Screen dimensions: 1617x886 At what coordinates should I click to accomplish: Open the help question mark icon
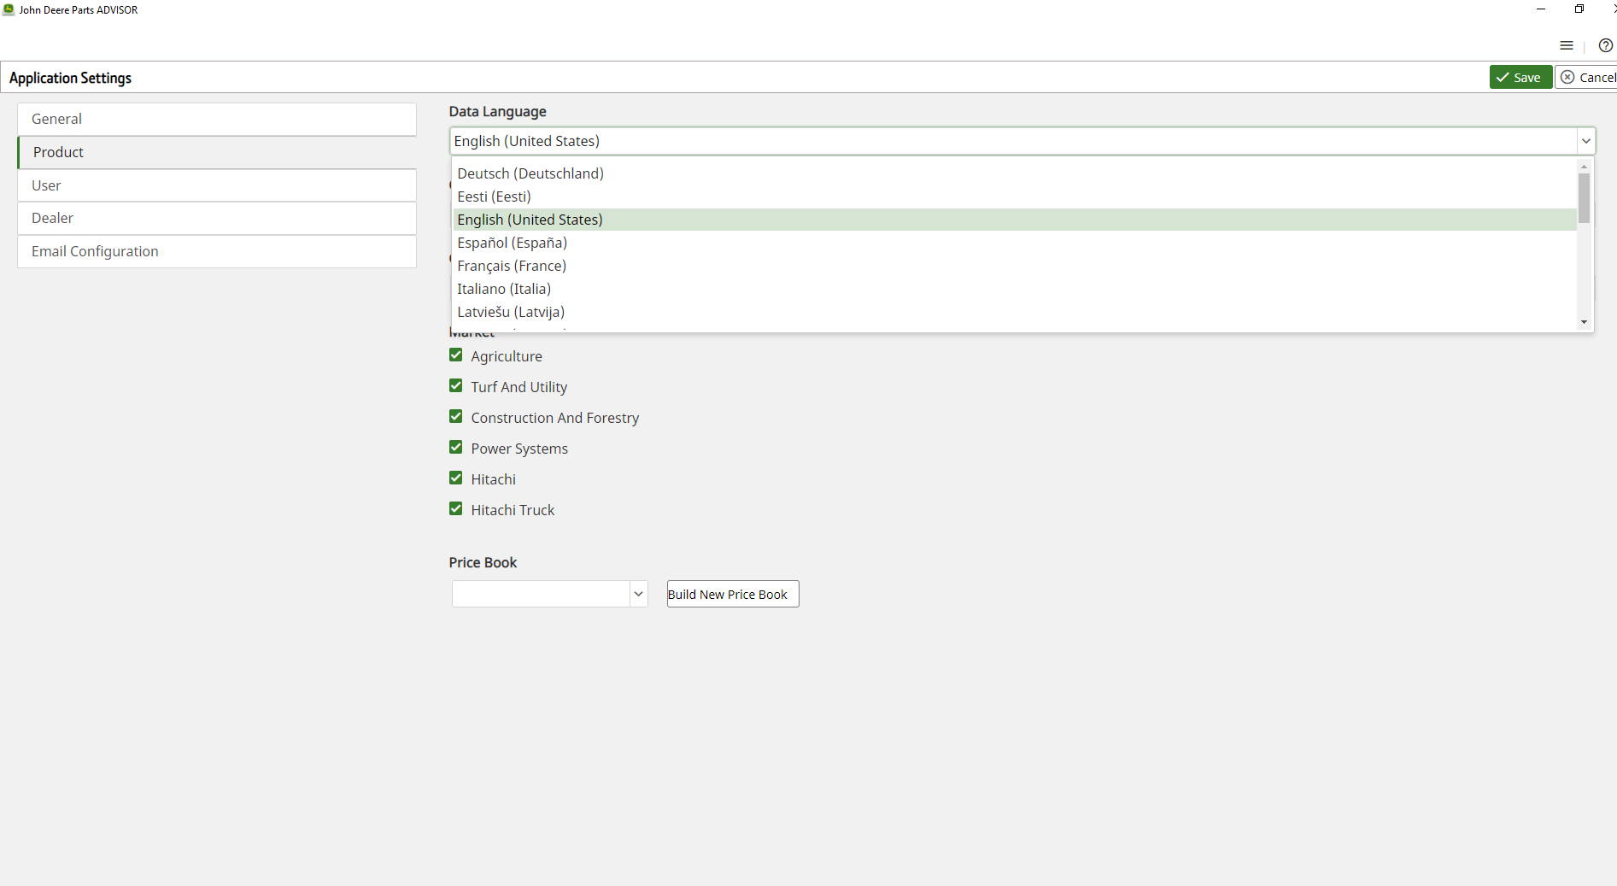coord(1605,45)
